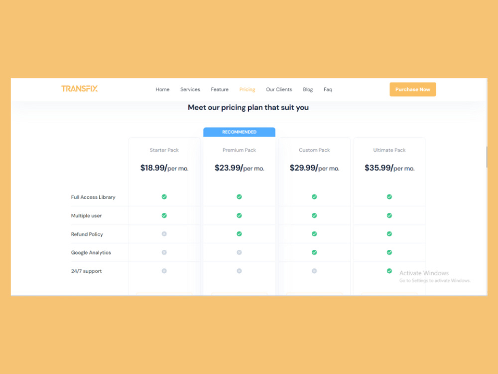Viewport: 498px width, 374px height.
Task: Click the $18.99 per mo. price
Action: [164, 168]
